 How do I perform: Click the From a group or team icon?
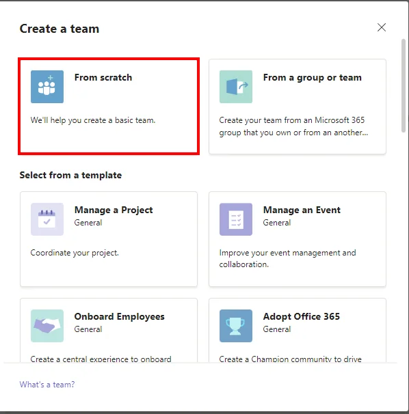[236, 87]
